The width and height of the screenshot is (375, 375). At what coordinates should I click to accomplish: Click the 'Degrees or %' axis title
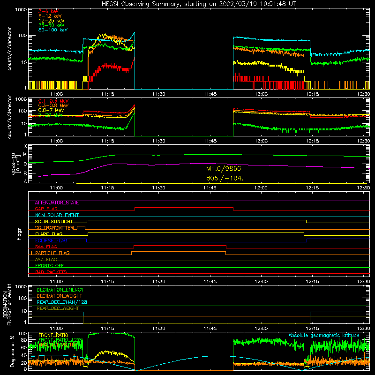click(x=12, y=351)
